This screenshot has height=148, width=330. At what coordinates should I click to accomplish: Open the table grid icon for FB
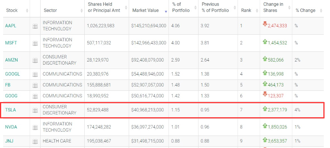click(x=35, y=85)
